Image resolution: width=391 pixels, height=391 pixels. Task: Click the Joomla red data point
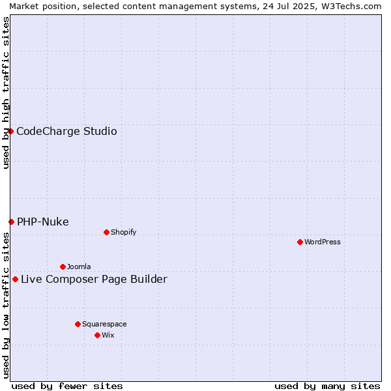click(x=63, y=267)
